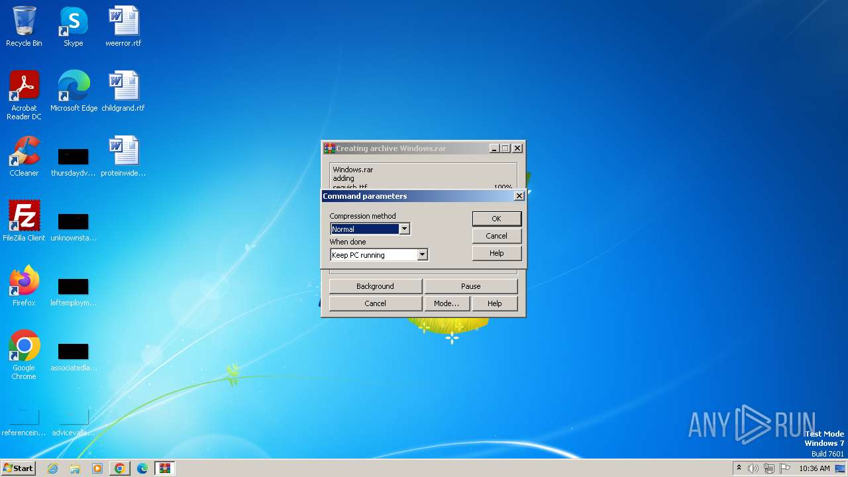Select the leftemploym file icon
Screen dimensions: 848x477
[x=74, y=291]
